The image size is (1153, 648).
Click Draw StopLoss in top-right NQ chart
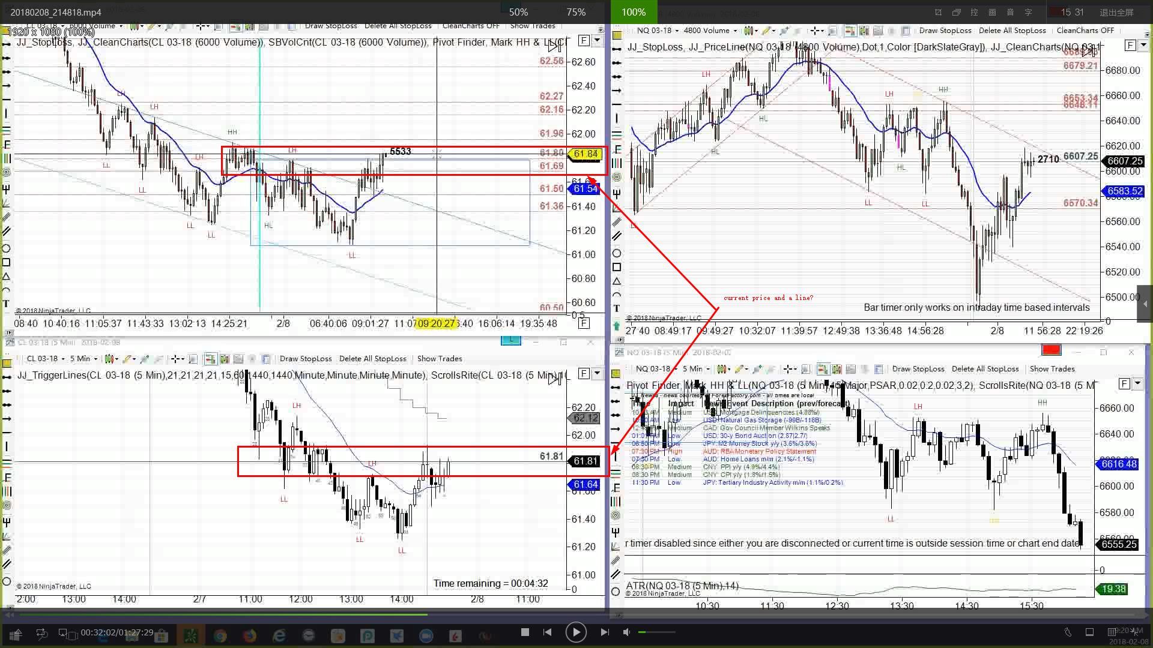click(x=945, y=31)
